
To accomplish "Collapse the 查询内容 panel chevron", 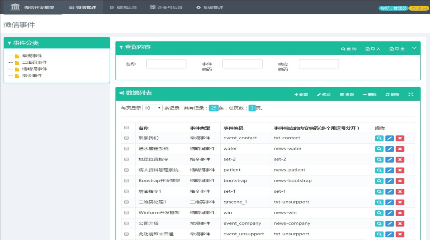I will [x=414, y=48].
